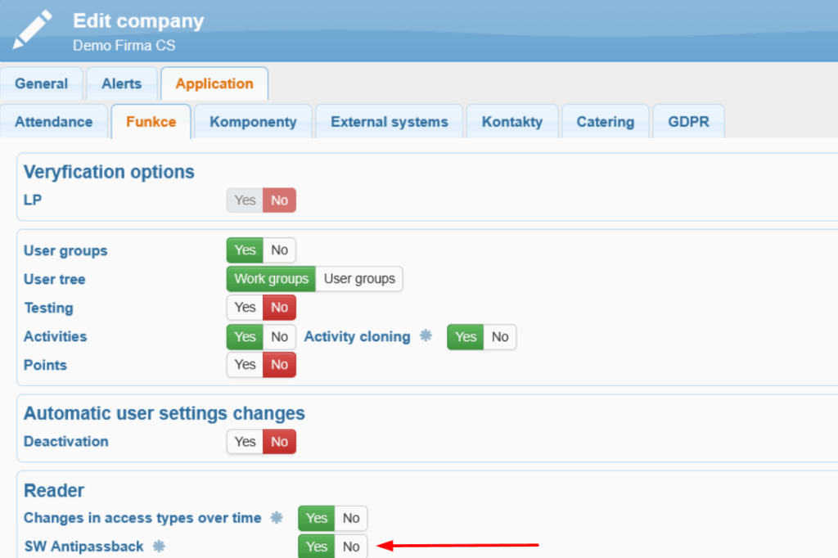This screenshot has height=558, width=838.
Task: Click asterisk icon next to SW Antipassback
Action: [159, 547]
